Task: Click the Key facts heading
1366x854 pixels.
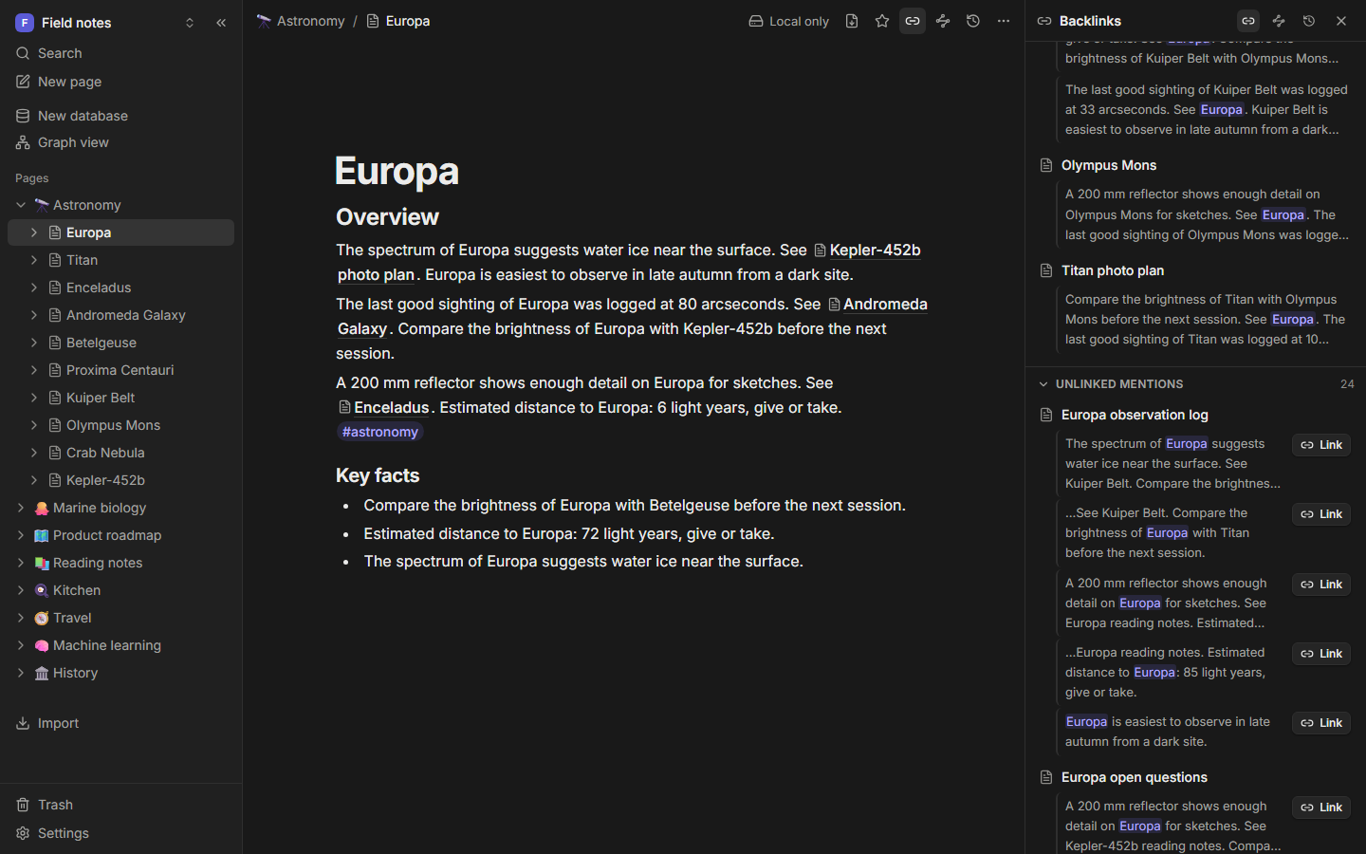Action: point(378,475)
